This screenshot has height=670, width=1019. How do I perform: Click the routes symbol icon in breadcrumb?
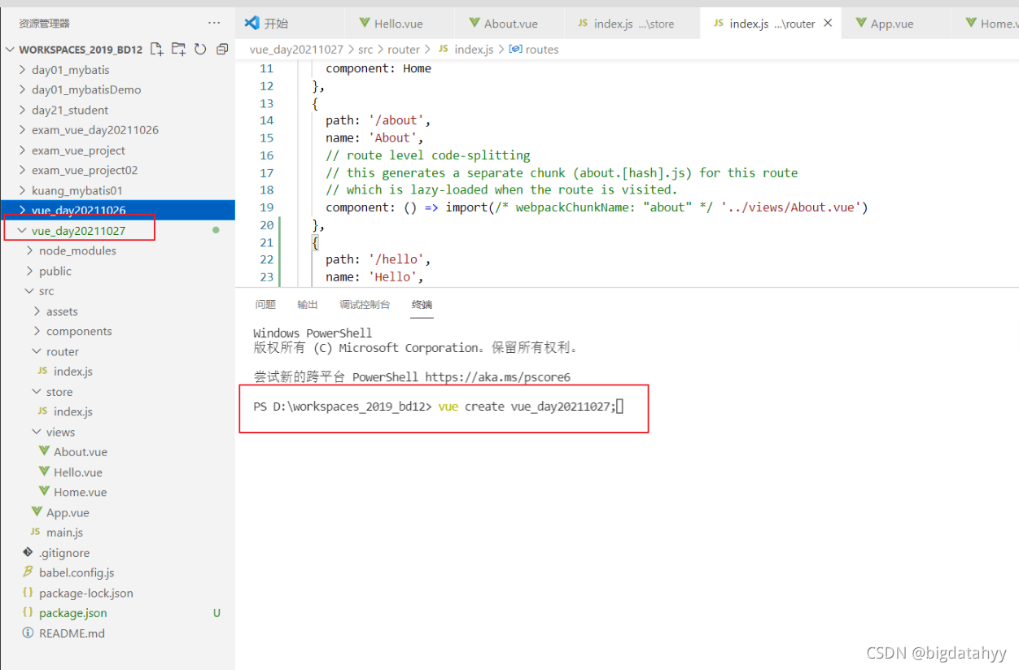(x=515, y=50)
